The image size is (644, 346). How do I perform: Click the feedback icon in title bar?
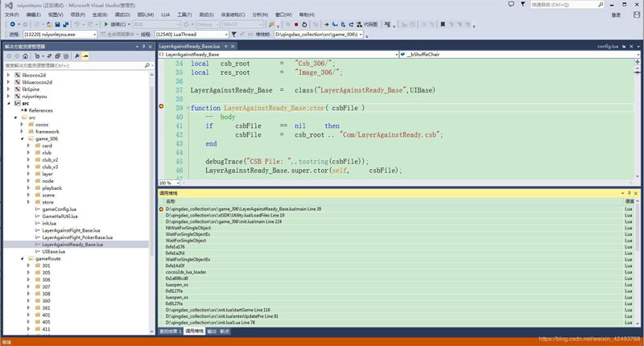(511, 5)
